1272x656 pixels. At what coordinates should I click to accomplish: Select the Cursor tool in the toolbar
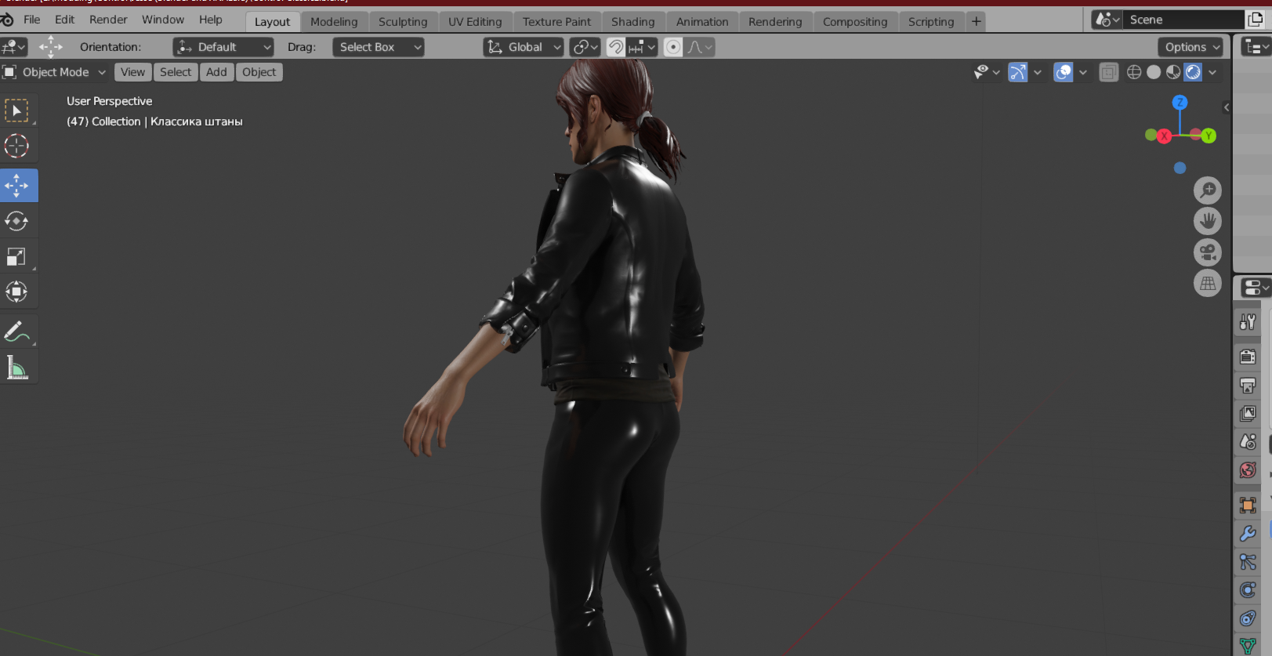(x=16, y=146)
